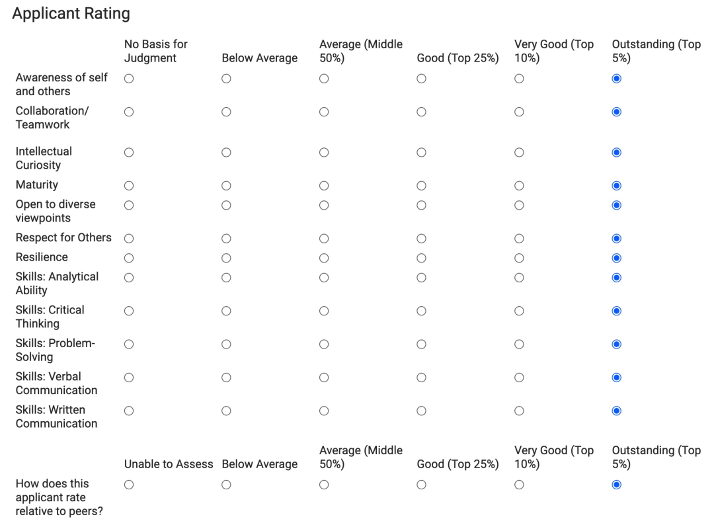Set Intellectual Curiosity to No Basis for Judgment
This screenshot has height=527, width=714.
(x=129, y=152)
